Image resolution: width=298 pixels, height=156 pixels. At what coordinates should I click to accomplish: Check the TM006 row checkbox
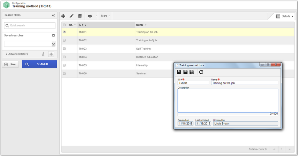coord(64,73)
